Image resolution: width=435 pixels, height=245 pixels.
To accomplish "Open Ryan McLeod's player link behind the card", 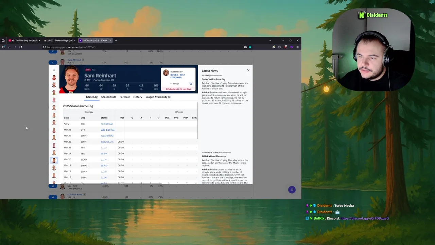I will click(x=74, y=60).
